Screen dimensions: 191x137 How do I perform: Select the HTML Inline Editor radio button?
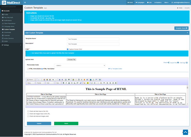pos(28,69)
